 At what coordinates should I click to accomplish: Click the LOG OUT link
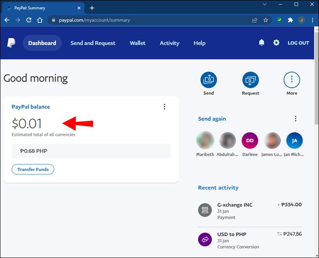(298, 43)
